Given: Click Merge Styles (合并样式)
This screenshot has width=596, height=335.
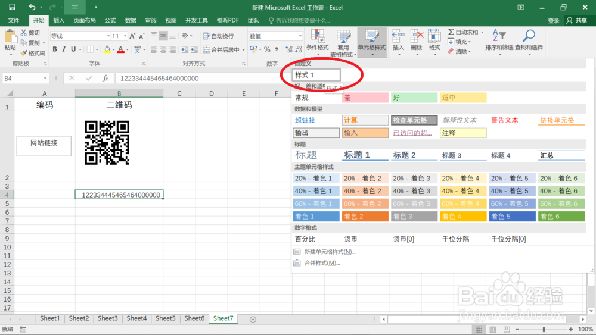Looking at the screenshot, I should click(x=318, y=263).
